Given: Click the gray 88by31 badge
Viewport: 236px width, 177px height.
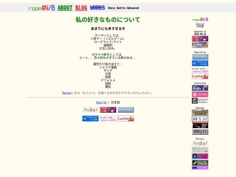Looking at the screenshot, I should tap(200, 132).
